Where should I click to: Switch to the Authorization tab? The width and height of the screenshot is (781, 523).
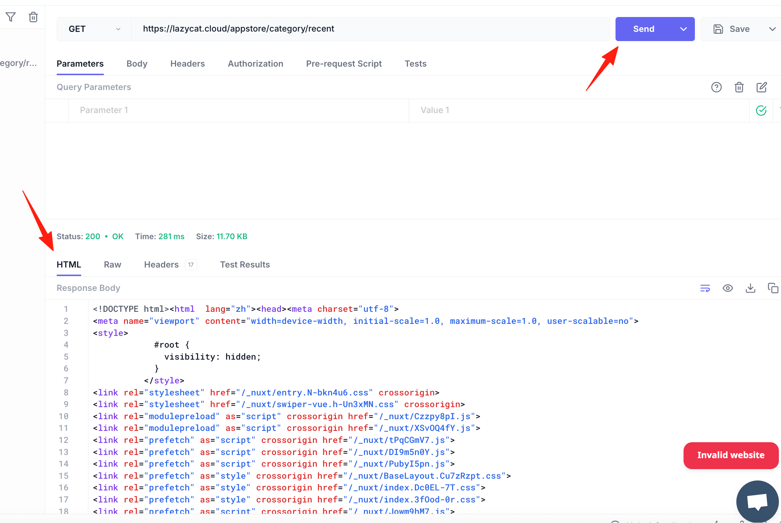tap(255, 64)
